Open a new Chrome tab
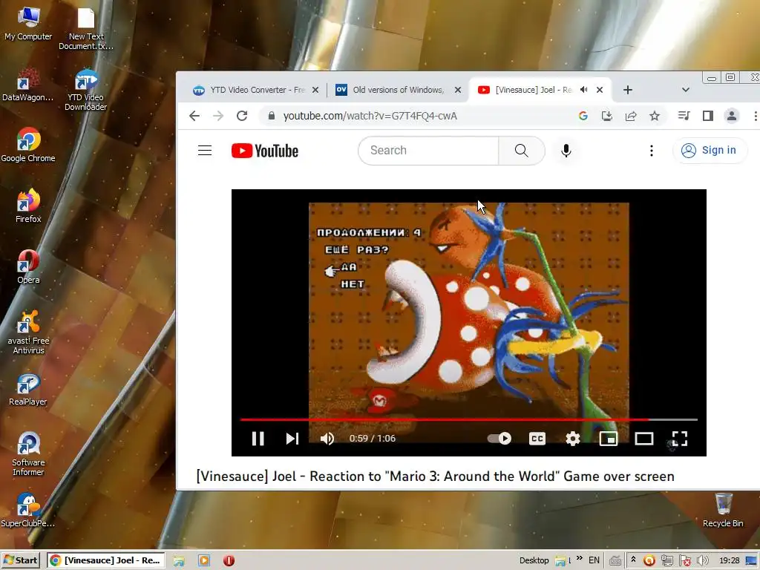 628,90
